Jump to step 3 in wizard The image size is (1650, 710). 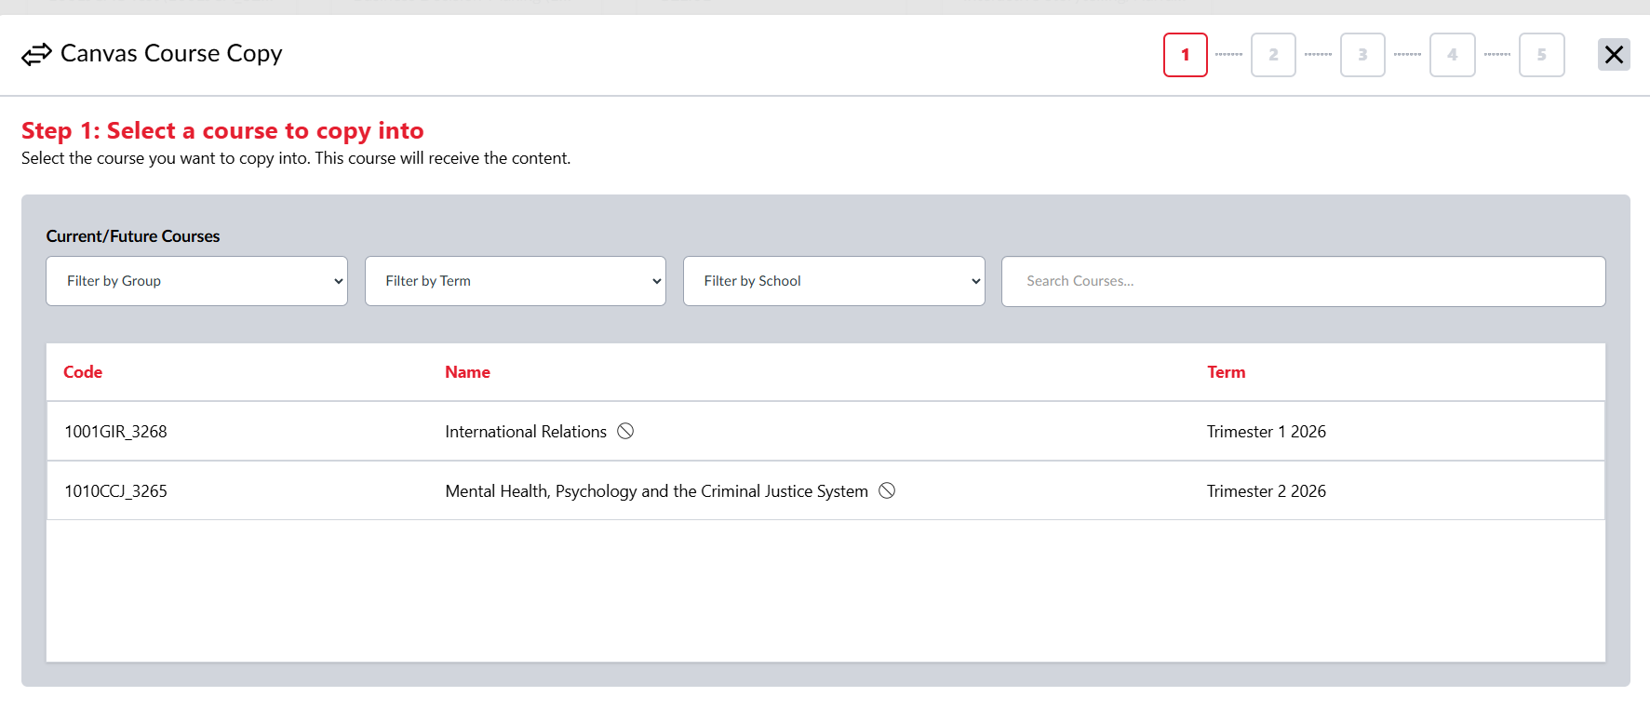pyautogui.click(x=1362, y=55)
